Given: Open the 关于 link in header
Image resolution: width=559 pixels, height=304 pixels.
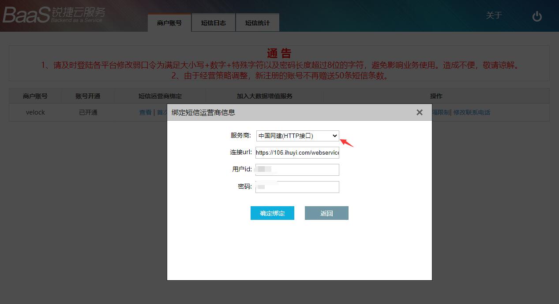Looking at the screenshot, I should click(x=494, y=16).
